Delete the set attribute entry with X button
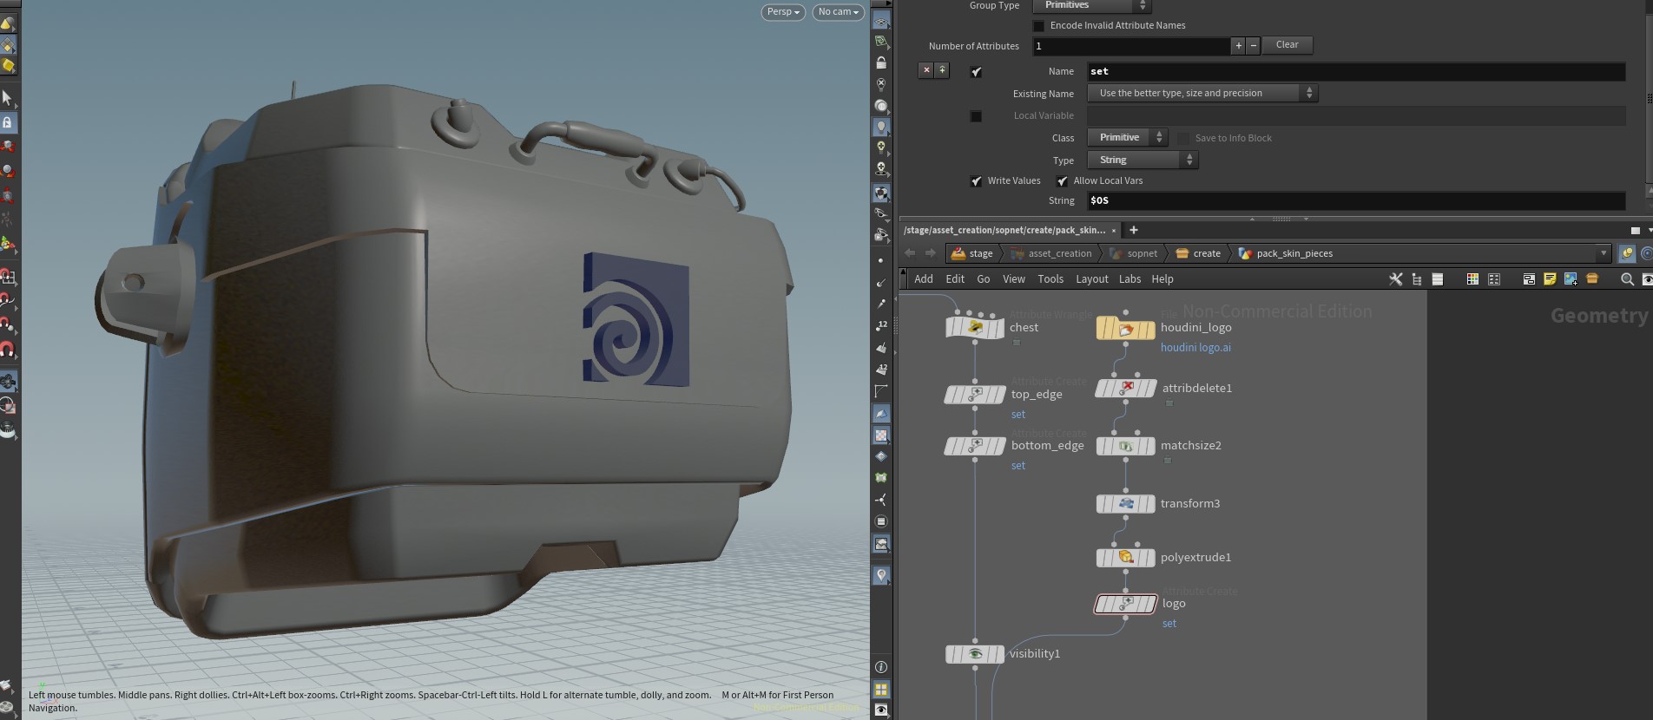The image size is (1653, 720). (x=926, y=70)
